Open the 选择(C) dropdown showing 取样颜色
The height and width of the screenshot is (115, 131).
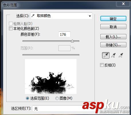(x=61, y=16)
